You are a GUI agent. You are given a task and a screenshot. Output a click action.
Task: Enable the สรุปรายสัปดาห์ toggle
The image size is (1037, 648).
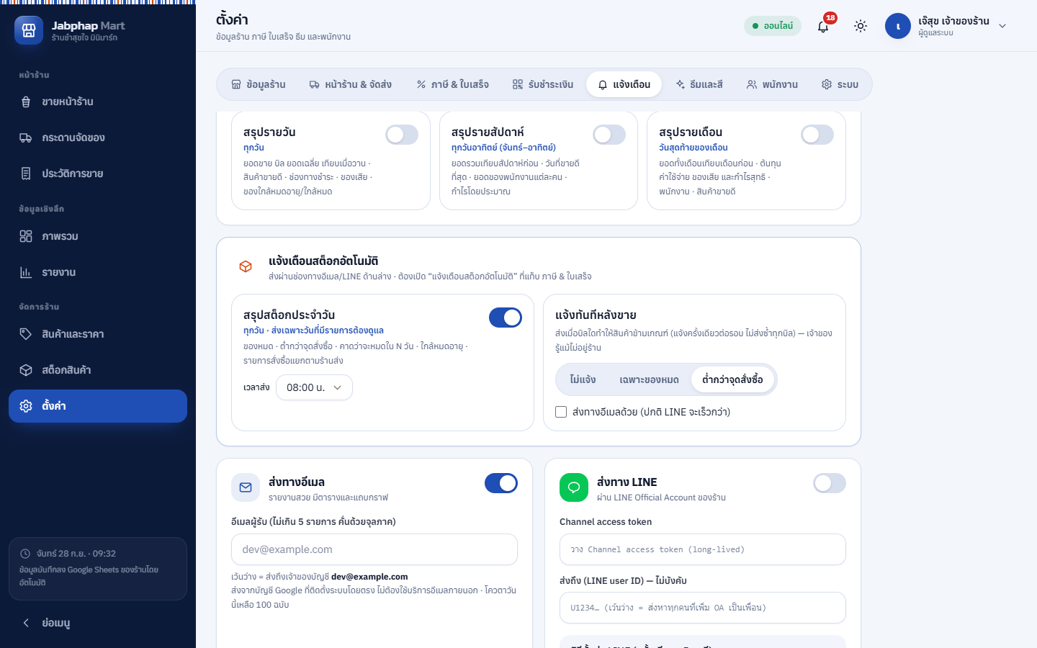609,135
